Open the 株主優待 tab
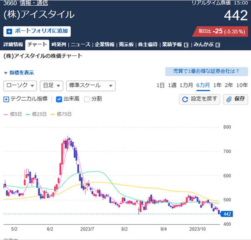 (x=148, y=45)
